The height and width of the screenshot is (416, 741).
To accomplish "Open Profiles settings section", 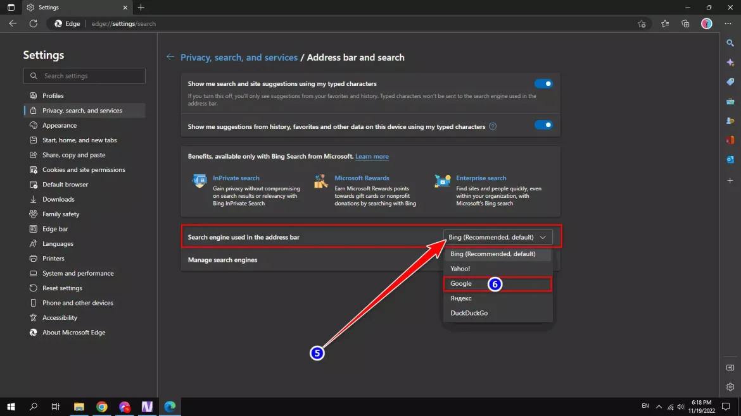I will coord(85,95).
